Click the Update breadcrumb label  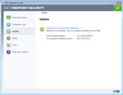[x=44, y=13]
